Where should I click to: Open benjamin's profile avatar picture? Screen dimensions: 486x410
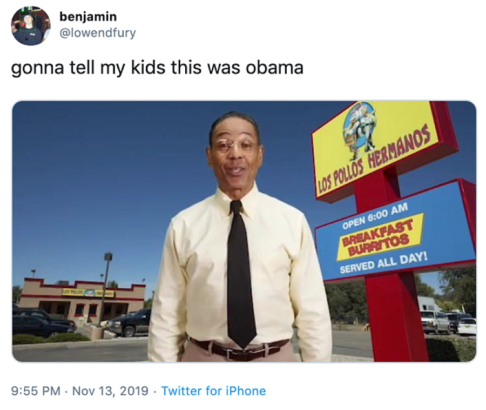(x=30, y=25)
